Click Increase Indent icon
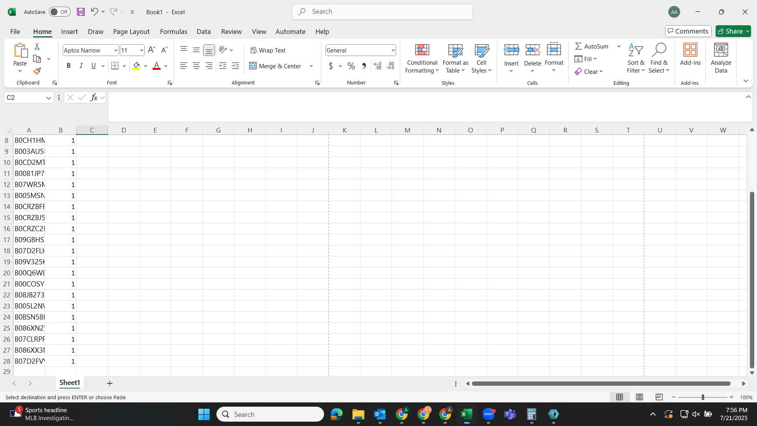Viewport: 757px width, 426px height. click(x=235, y=66)
